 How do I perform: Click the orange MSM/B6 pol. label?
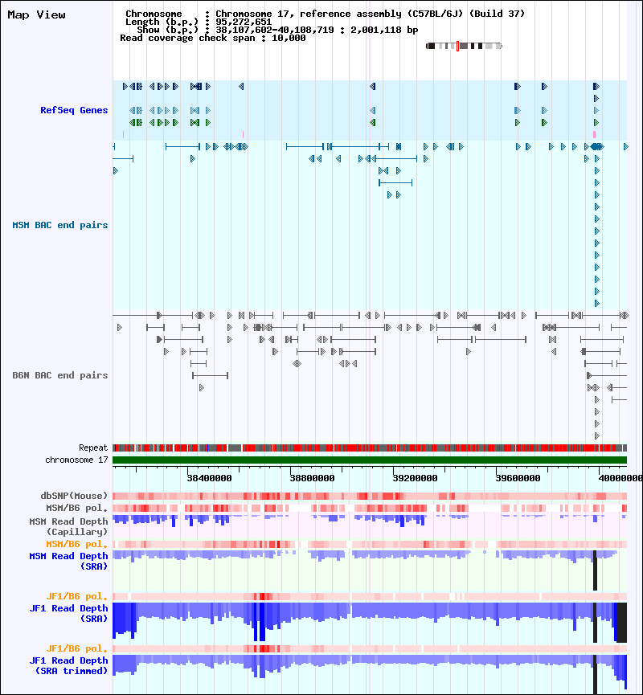click(77, 544)
